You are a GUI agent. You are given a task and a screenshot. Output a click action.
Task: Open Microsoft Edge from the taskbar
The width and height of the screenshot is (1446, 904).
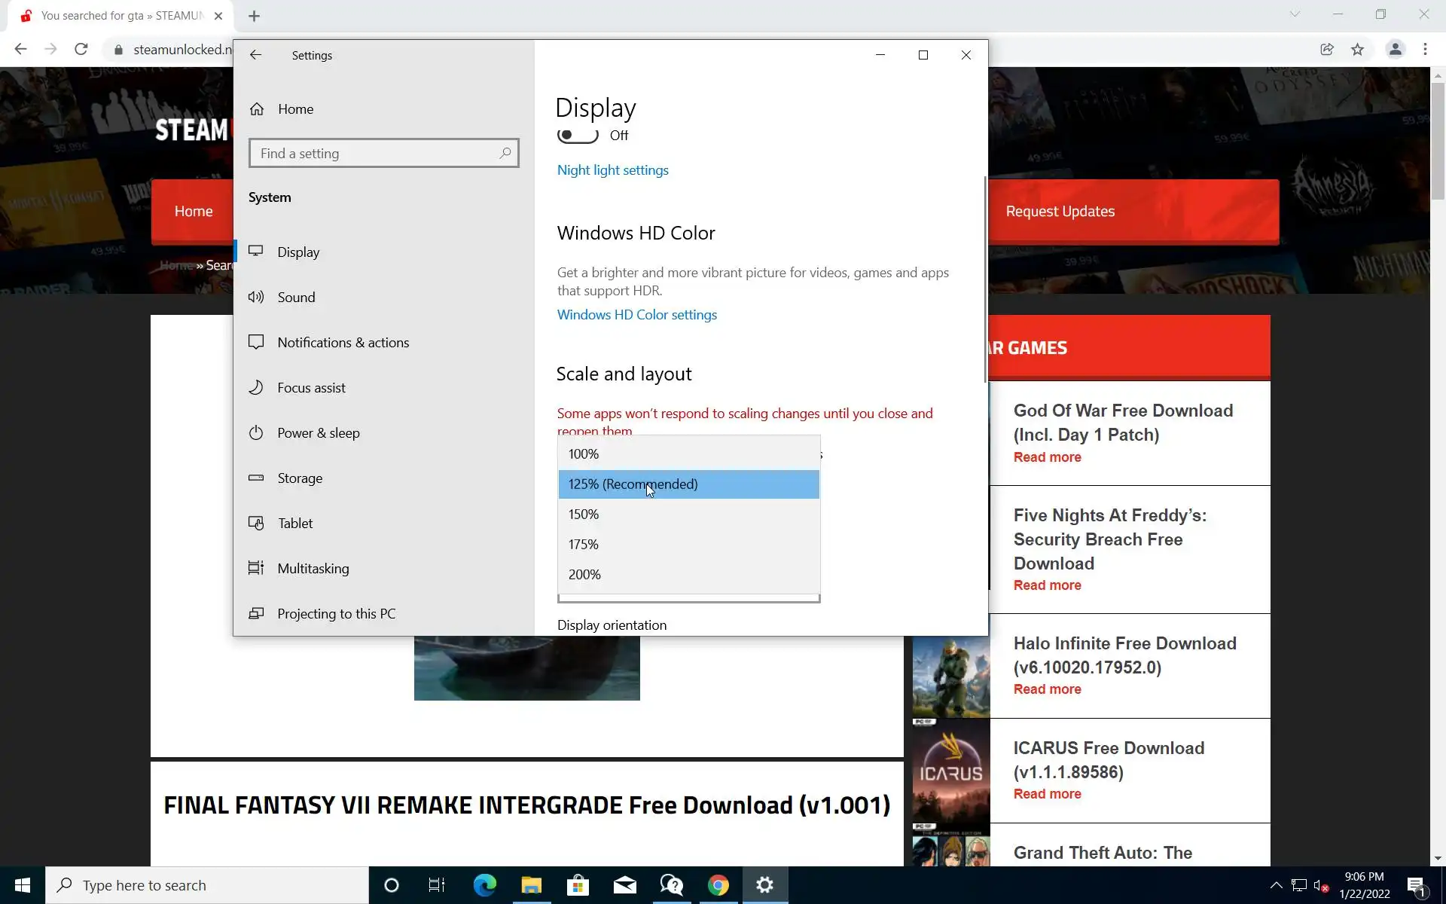[x=484, y=885]
